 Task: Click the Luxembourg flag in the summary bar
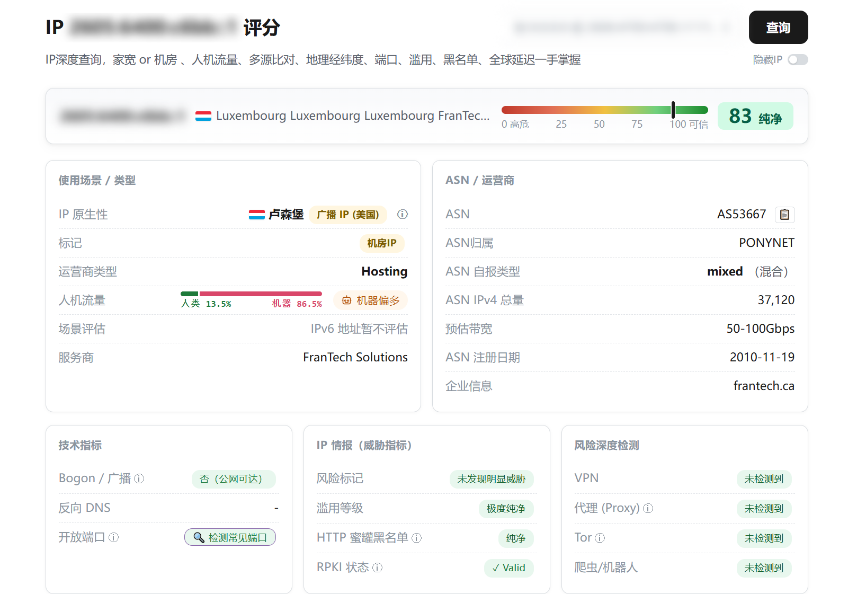pos(203,116)
